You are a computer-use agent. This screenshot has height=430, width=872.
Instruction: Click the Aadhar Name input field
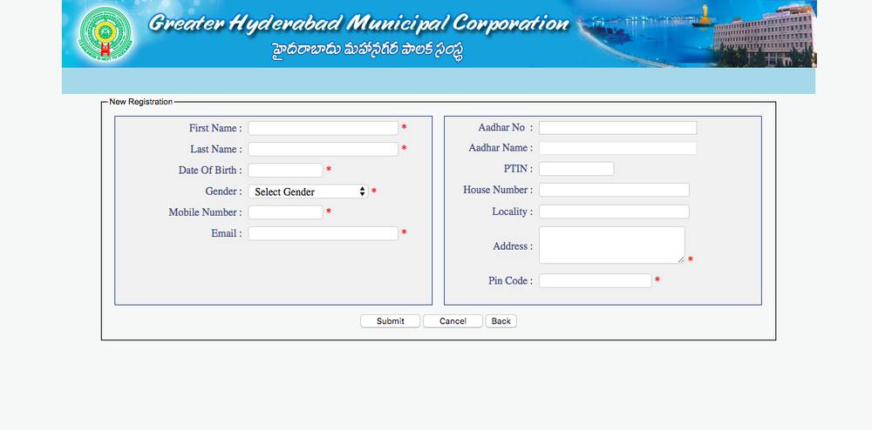tap(618, 148)
